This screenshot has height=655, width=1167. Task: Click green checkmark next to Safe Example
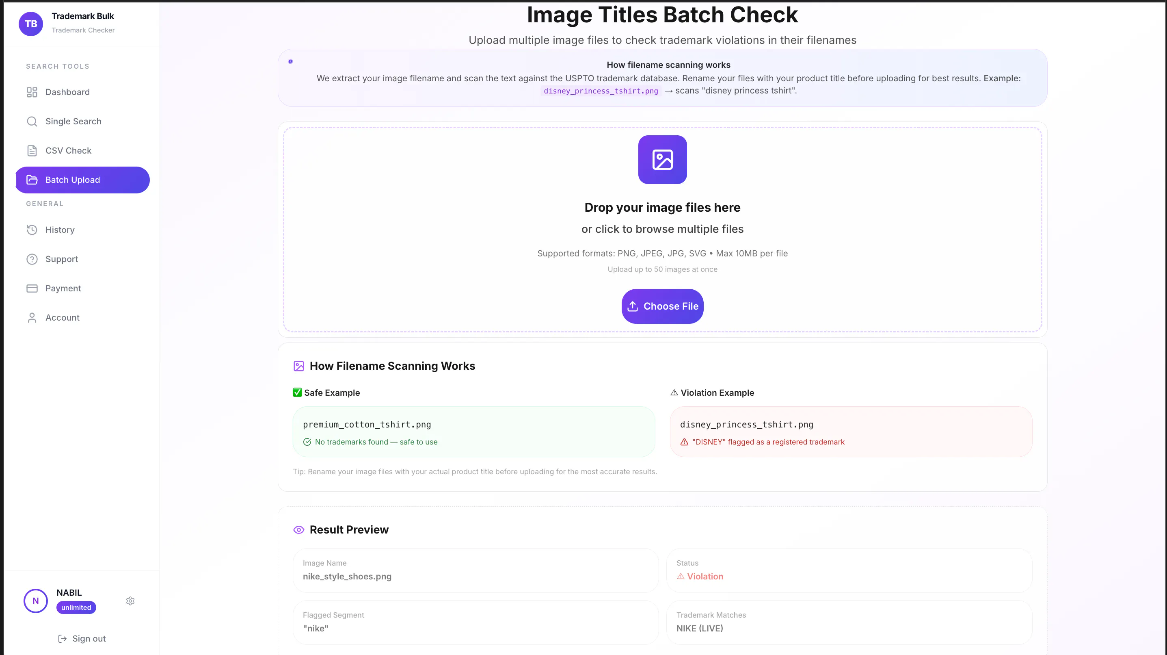tap(297, 393)
